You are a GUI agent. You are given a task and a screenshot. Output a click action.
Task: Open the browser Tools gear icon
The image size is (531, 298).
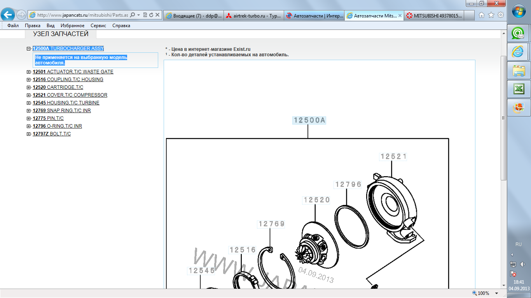click(x=501, y=15)
